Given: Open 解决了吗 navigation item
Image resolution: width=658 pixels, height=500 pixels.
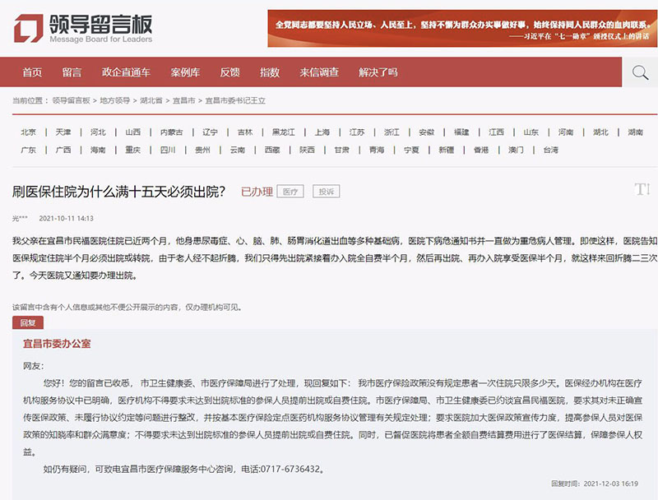Looking at the screenshot, I should point(378,72).
